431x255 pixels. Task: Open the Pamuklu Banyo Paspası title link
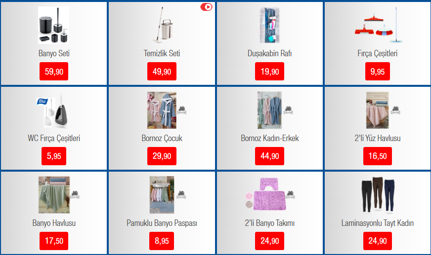(162, 223)
